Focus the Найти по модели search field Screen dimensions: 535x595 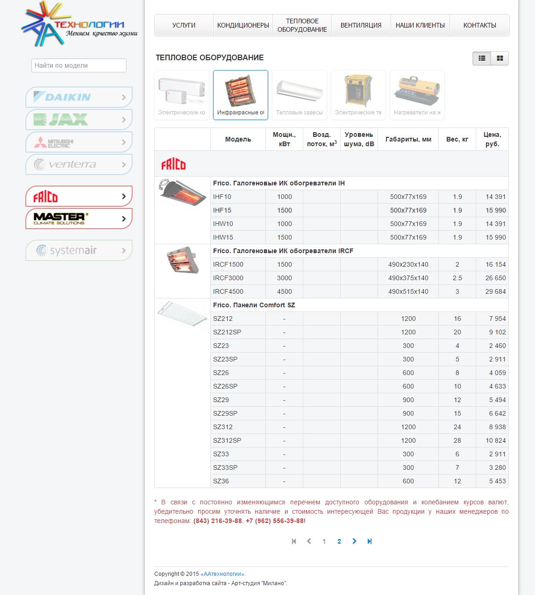[x=79, y=65]
